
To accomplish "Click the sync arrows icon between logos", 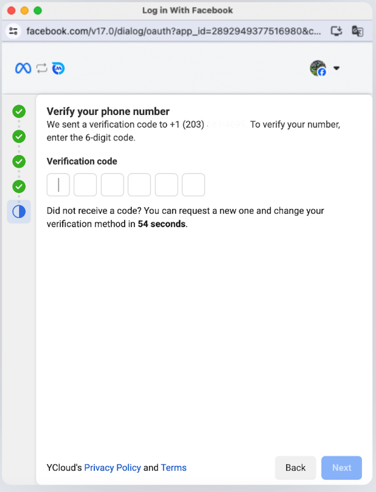I will pos(41,68).
